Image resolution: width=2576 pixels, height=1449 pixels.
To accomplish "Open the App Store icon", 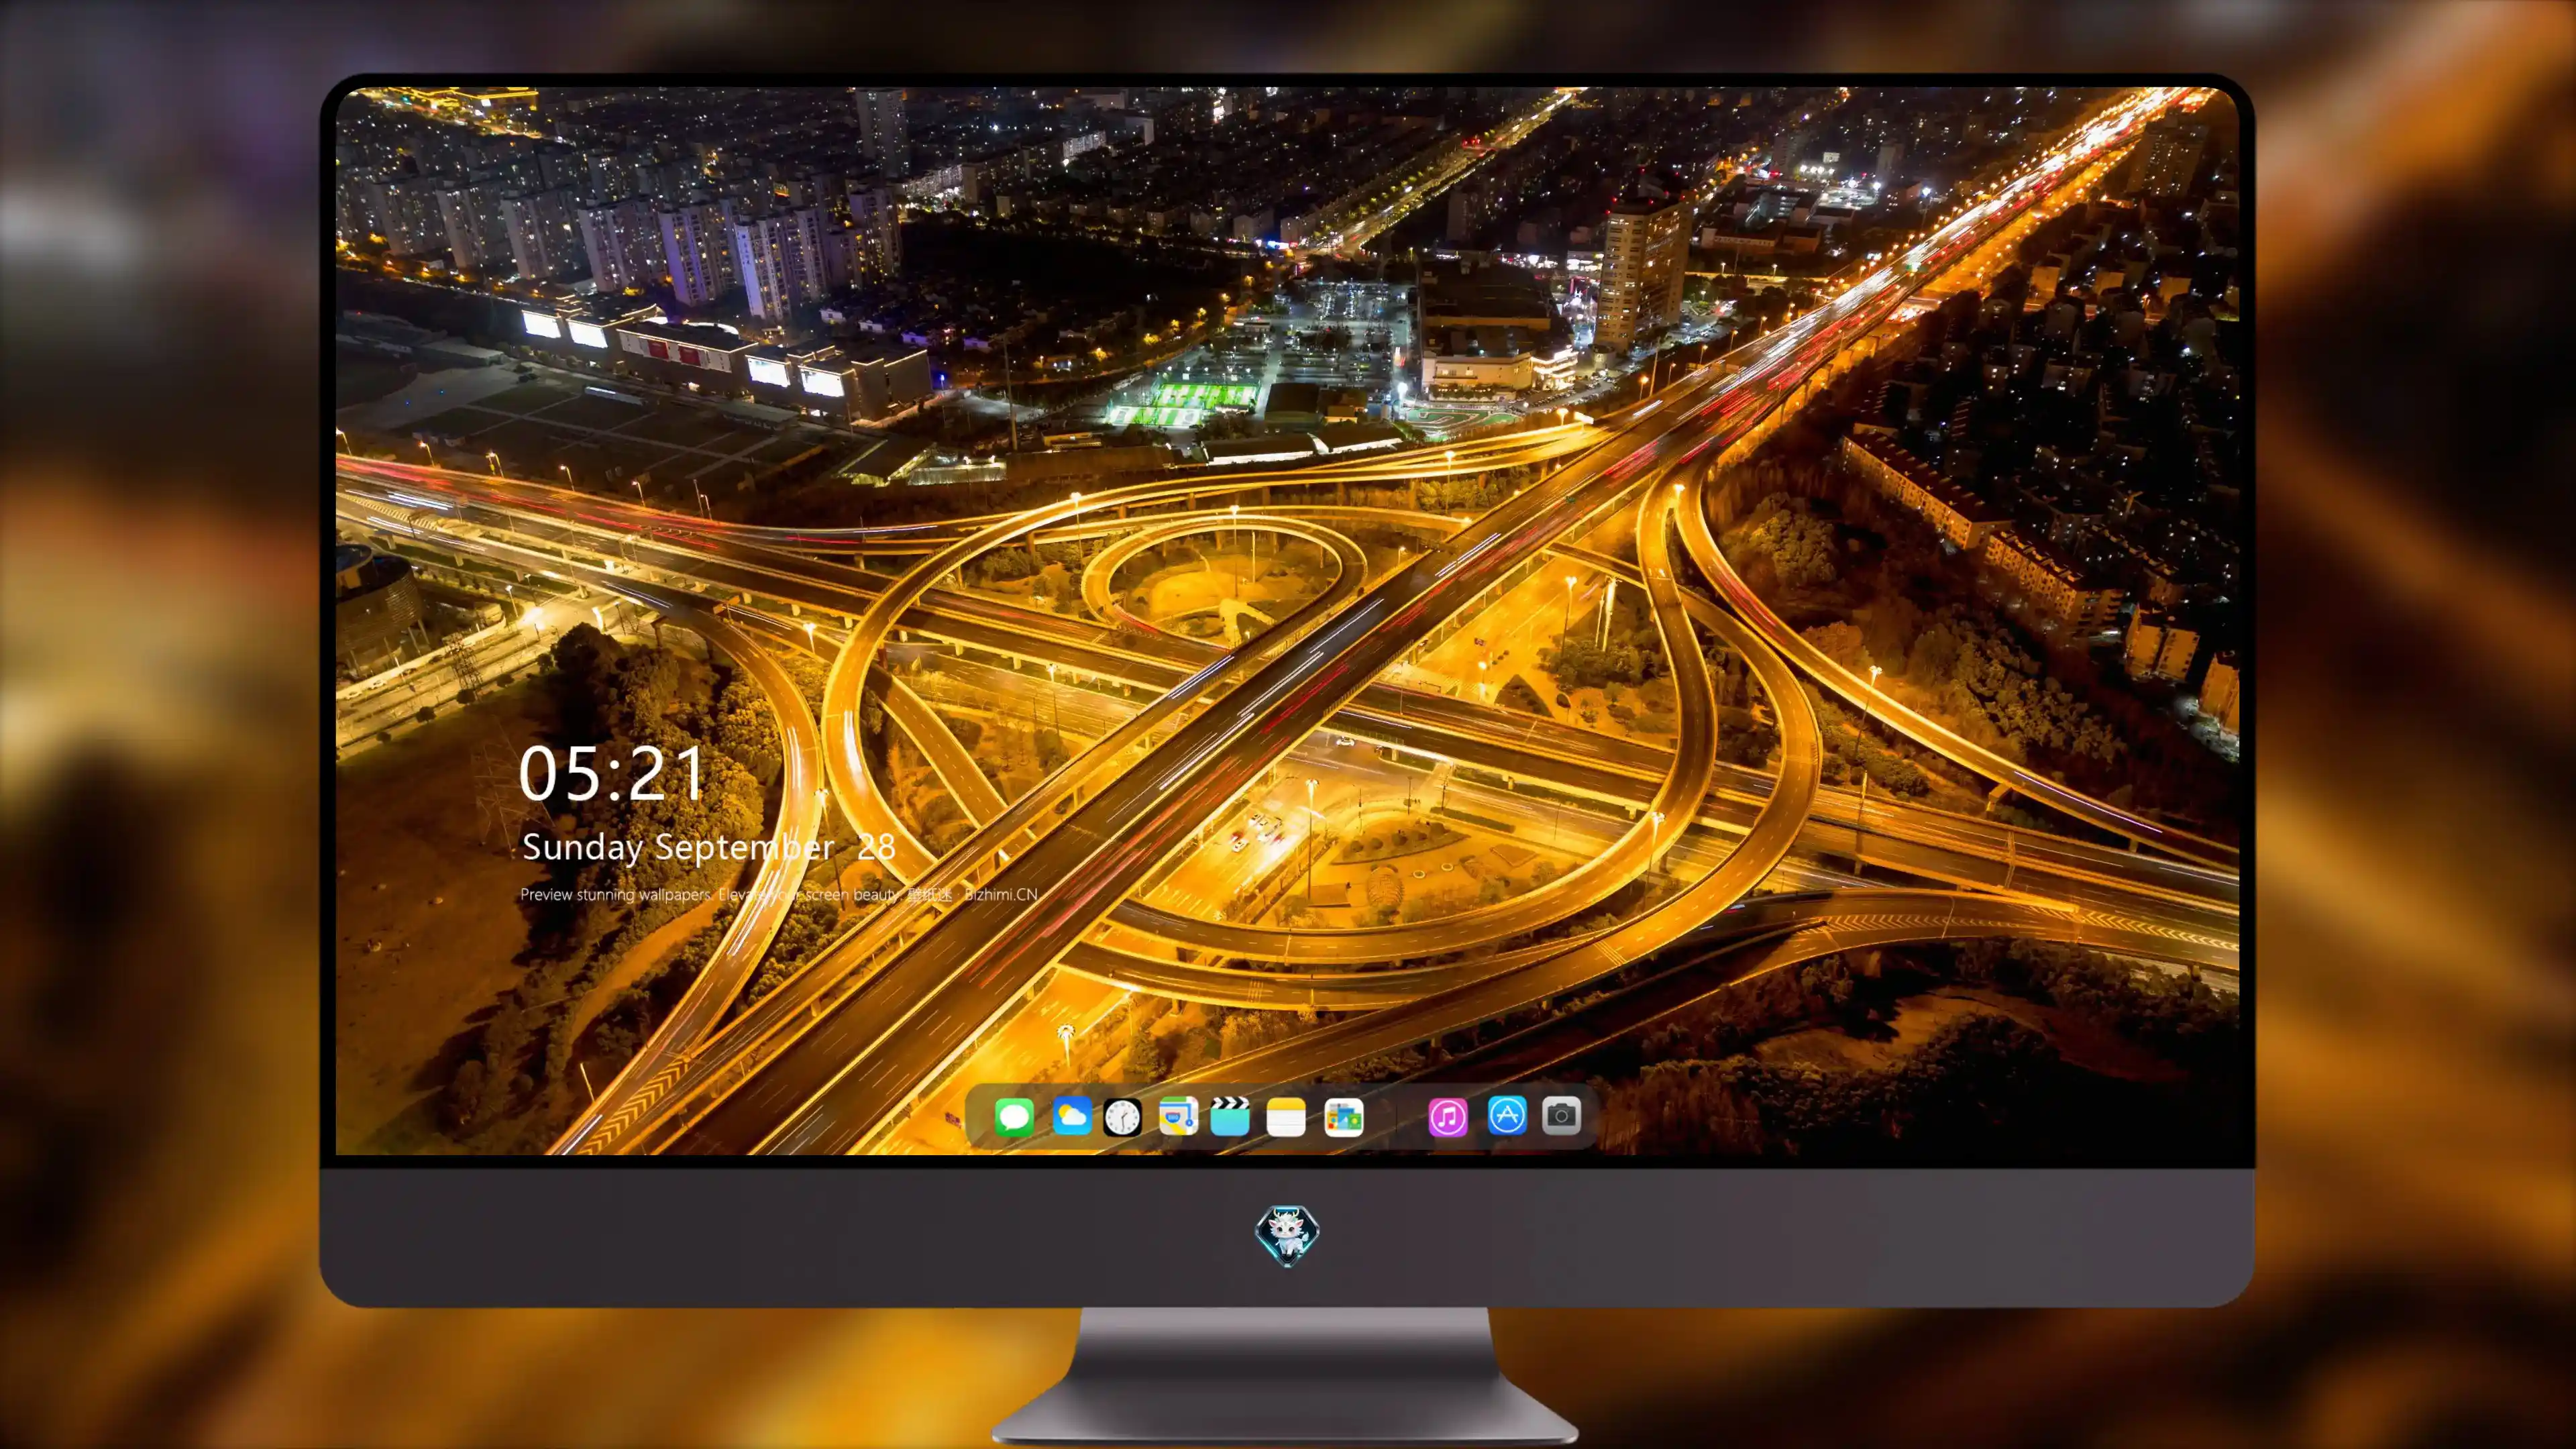I will (1507, 1115).
